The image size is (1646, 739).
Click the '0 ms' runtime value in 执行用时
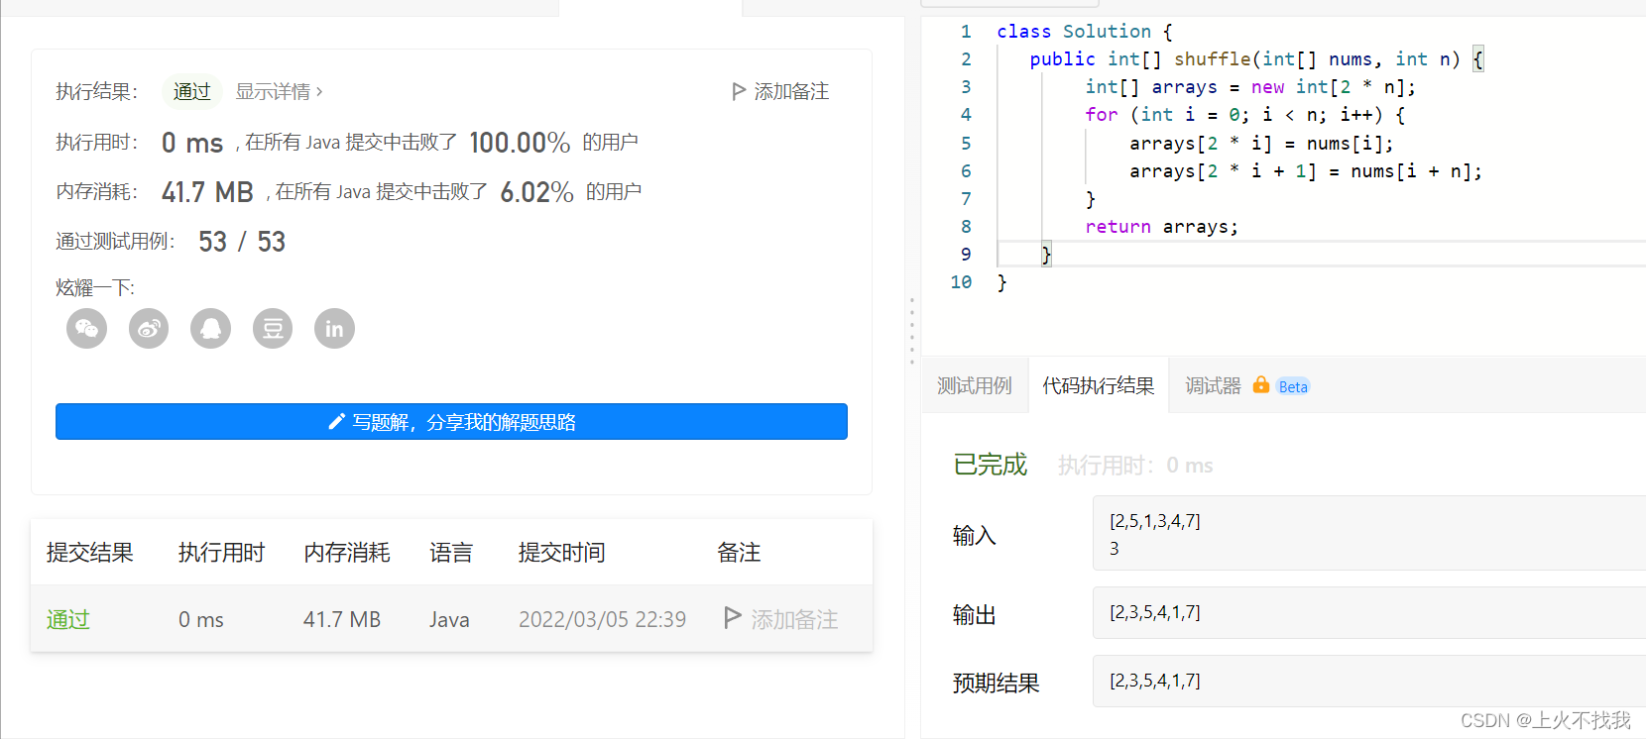192,143
